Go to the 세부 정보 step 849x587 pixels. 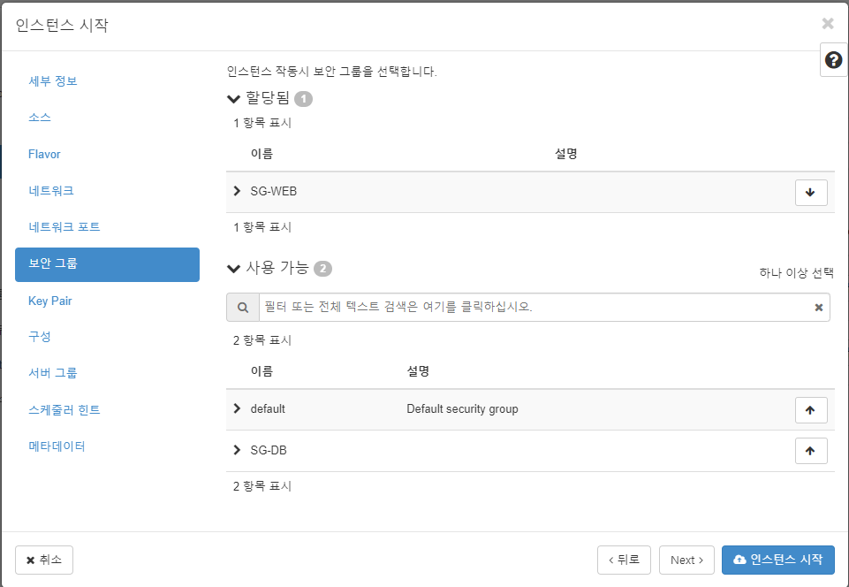click(x=53, y=80)
